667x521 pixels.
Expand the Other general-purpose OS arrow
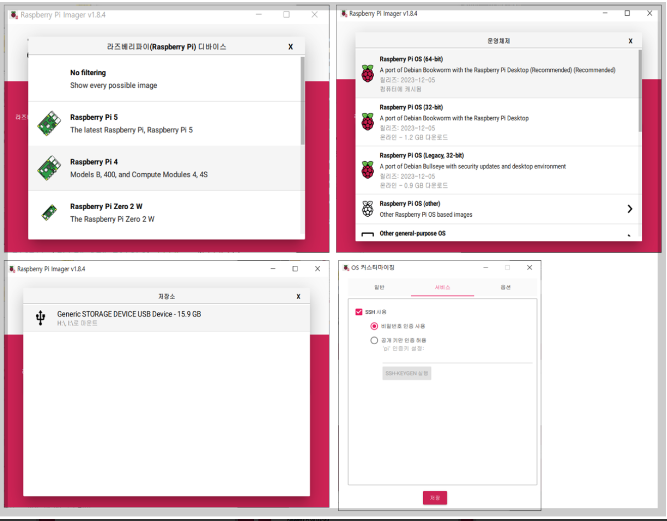tap(630, 235)
